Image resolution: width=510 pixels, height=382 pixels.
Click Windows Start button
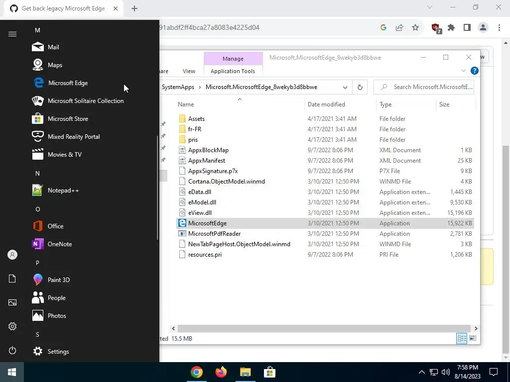(x=12, y=372)
